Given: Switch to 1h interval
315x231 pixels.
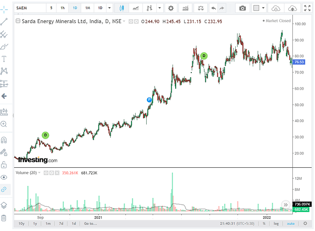Looking at the screenshot, I should [x=62, y=8].
